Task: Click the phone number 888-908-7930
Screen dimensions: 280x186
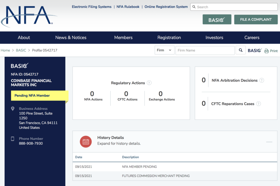Action: (31, 143)
